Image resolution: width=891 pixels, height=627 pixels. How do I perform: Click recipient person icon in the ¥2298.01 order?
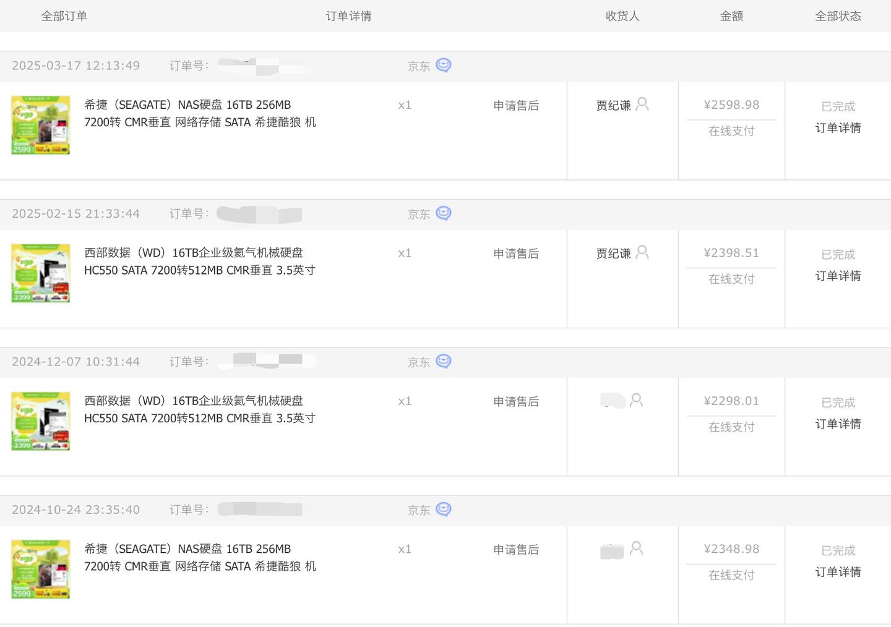coord(636,401)
